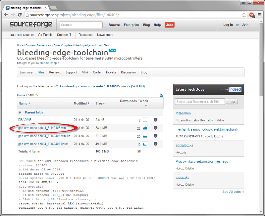Open the Discussion tab

[128, 72]
